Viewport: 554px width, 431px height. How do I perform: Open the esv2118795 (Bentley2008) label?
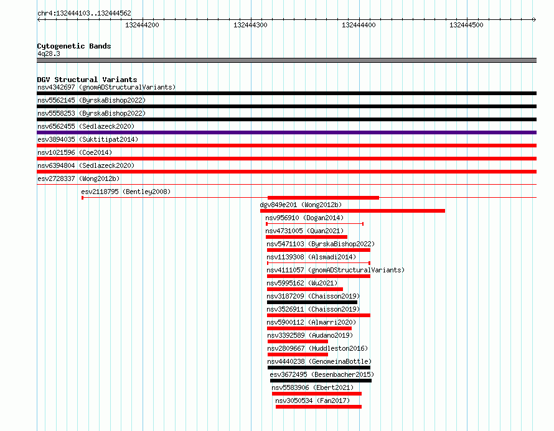[126, 192]
